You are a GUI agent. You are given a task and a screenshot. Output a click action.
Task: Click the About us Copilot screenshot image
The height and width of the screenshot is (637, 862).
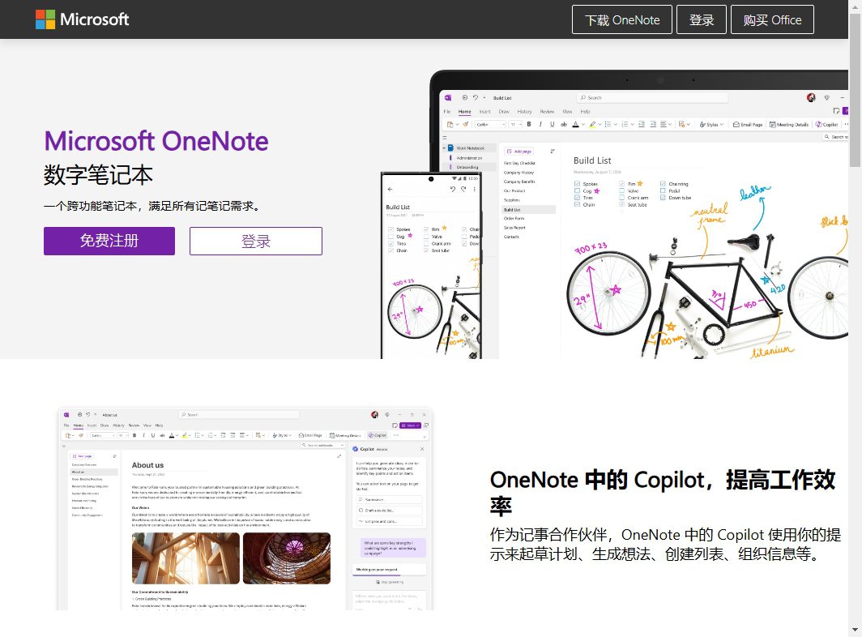pos(245,509)
